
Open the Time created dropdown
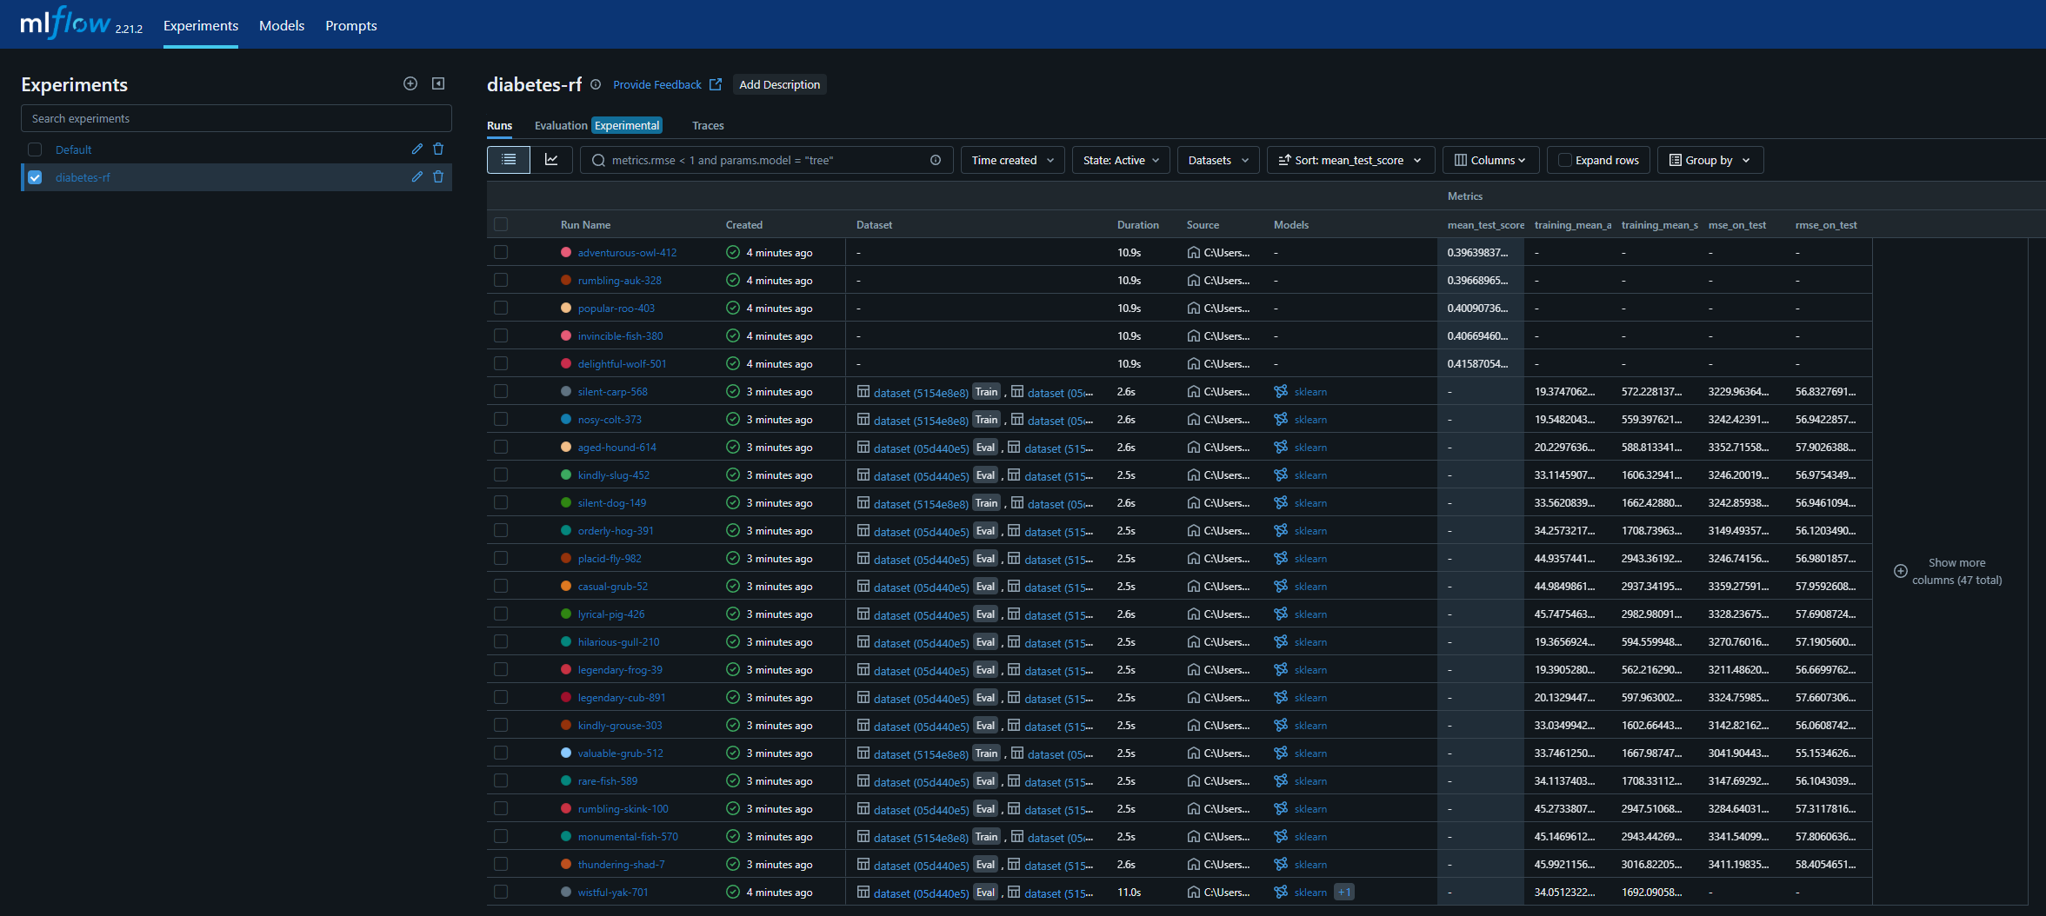[x=1012, y=160]
